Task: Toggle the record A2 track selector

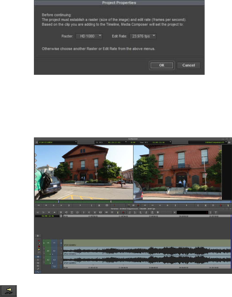Action: coord(54,260)
